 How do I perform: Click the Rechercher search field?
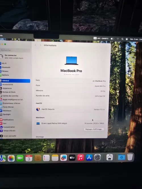point(15,50)
